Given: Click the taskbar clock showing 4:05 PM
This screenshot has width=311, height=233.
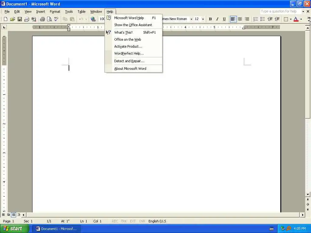Looking at the screenshot, I should [300, 229].
